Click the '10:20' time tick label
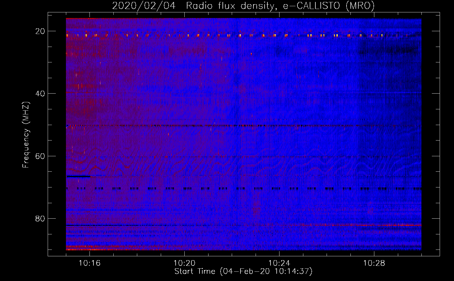This screenshot has width=454, height=281. 185,263
